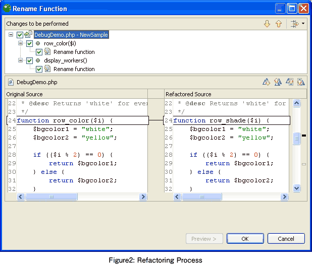The image size is (312, 266).
Task: Close the Rename Function dialog
Action: point(303,9)
